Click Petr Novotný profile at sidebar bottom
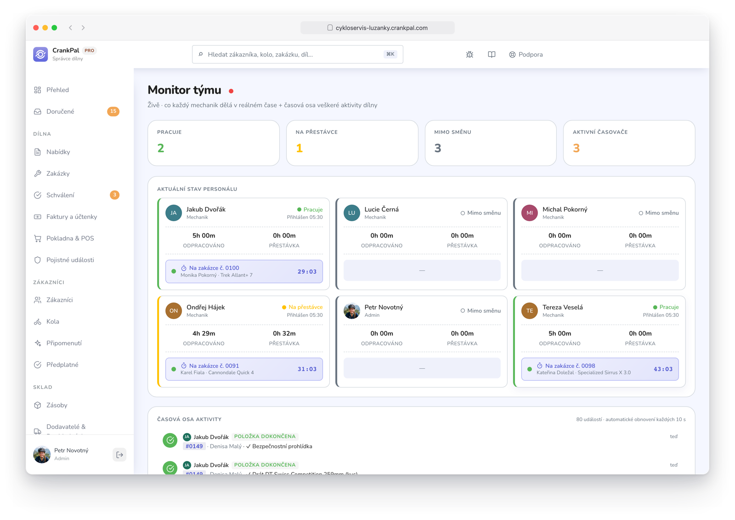 click(71, 455)
